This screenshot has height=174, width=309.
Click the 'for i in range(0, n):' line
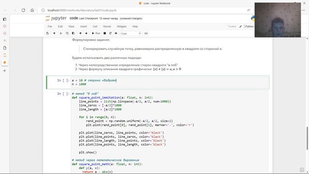point(98,117)
